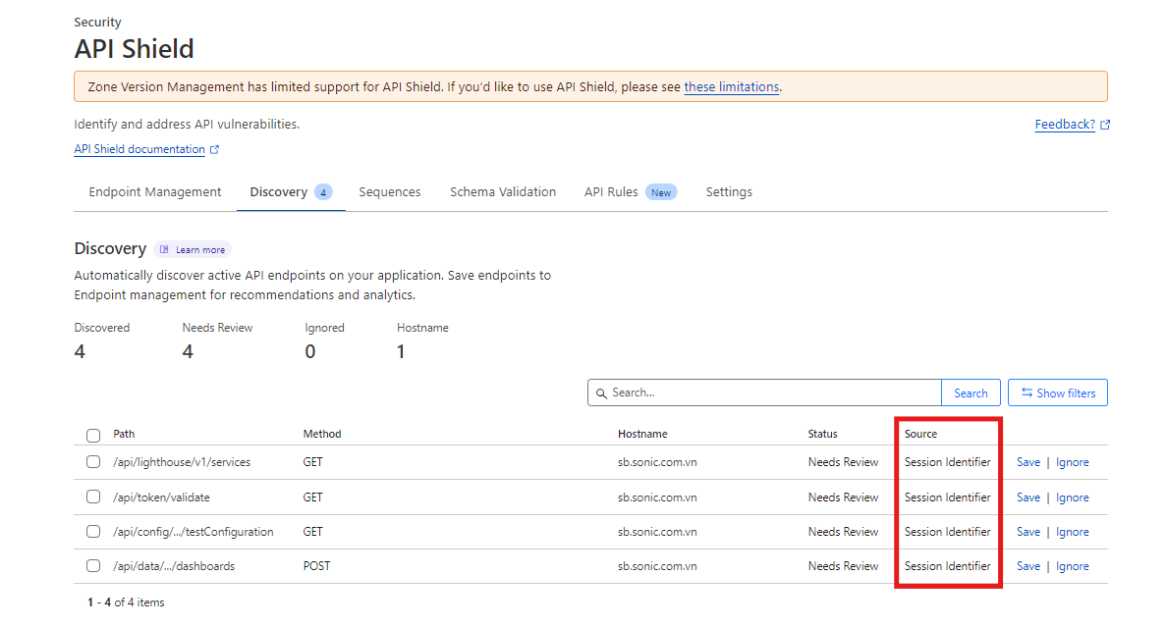This screenshot has width=1166, height=628.
Task: Ignore the /api/token/validate endpoint
Action: pos(1072,497)
